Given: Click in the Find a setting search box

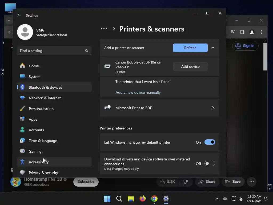Looking at the screenshot, I should [x=54, y=51].
